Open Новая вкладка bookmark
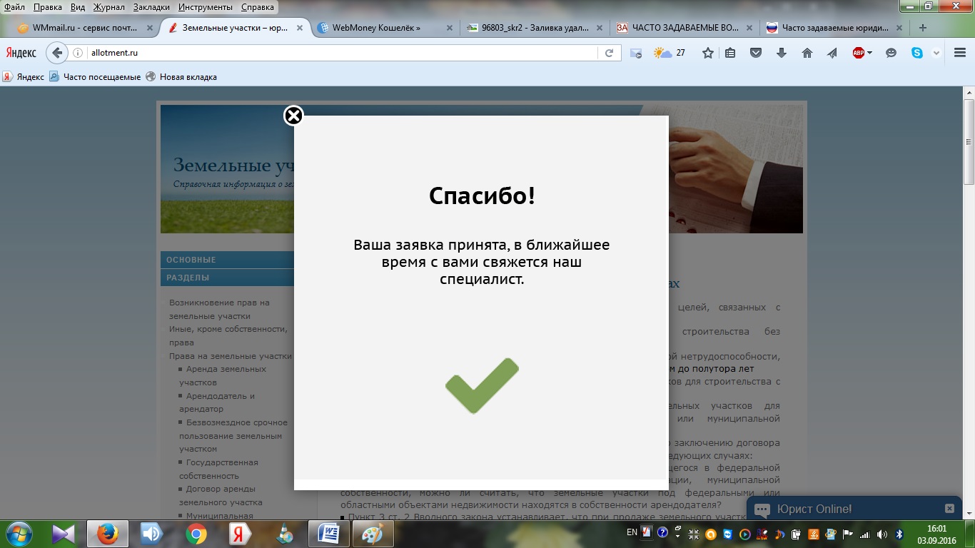Screen dimensions: 975x548 point(181,77)
